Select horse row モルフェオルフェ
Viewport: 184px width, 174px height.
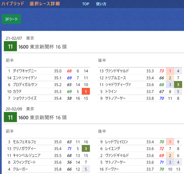coord(48,142)
